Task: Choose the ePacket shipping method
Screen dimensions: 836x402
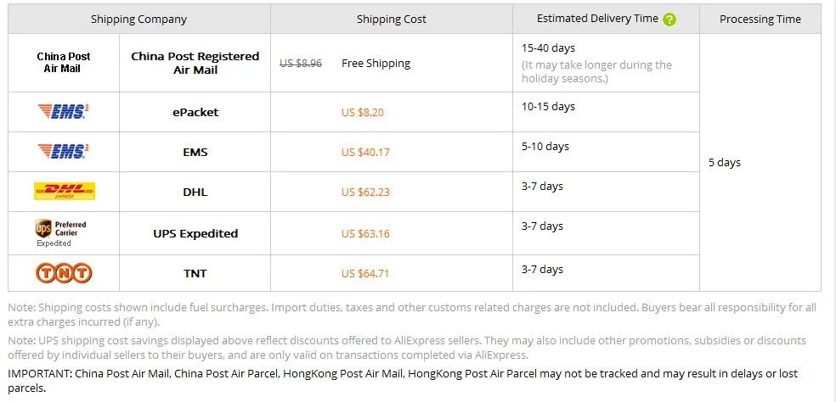Action: pos(195,112)
